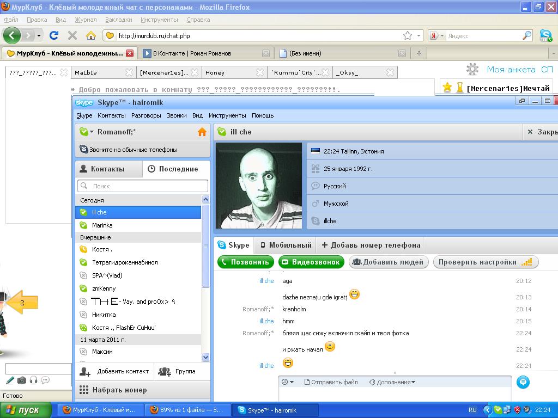
Task: Click Yandex search magnifier icon
Action: coord(527,35)
